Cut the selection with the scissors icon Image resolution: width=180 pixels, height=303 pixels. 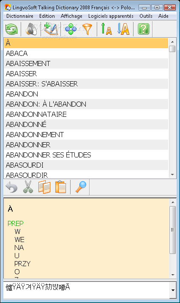(x=28, y=187)
